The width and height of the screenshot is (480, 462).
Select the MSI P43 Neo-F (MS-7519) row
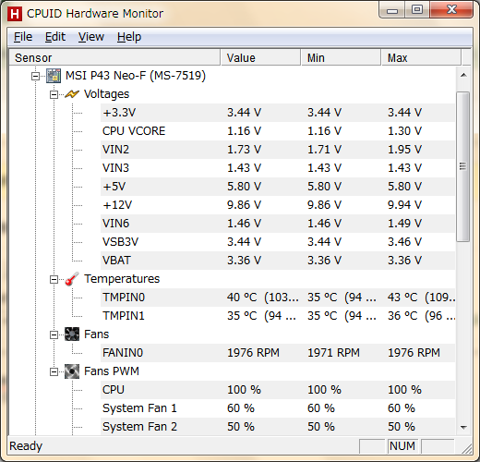coord(136,76)
